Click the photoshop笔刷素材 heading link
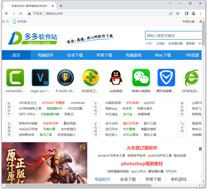This screenshot has width=207, height=189. click(142, 164)
